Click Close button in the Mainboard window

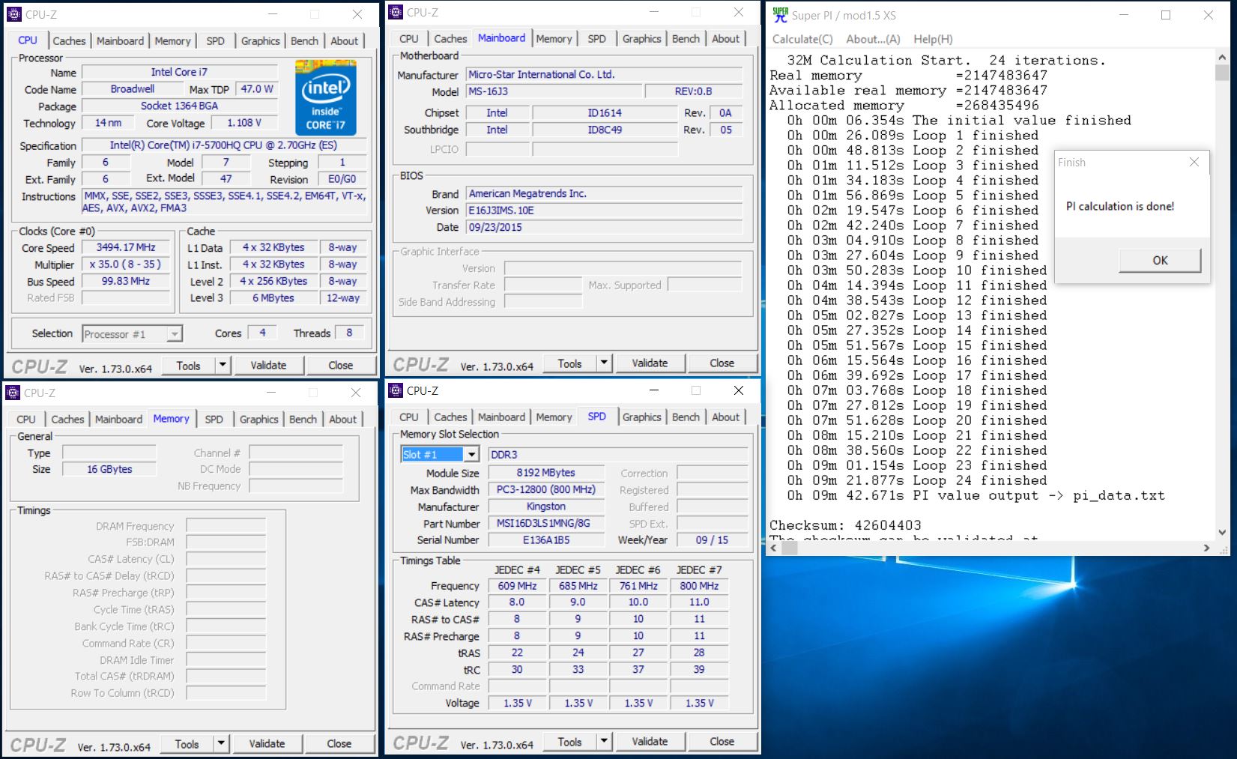click(722, 363)
